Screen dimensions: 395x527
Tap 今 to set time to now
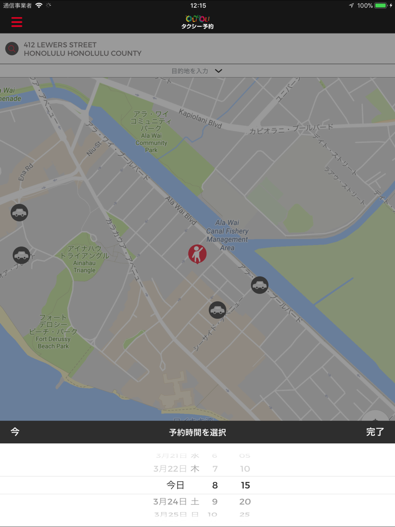pos(15,431)
